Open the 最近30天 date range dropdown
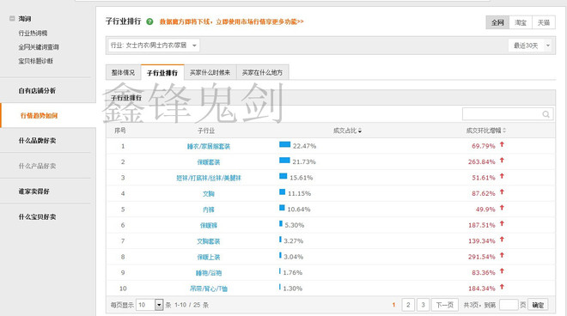The width and height of the screenshot is (567, 316). pos(530,46)
